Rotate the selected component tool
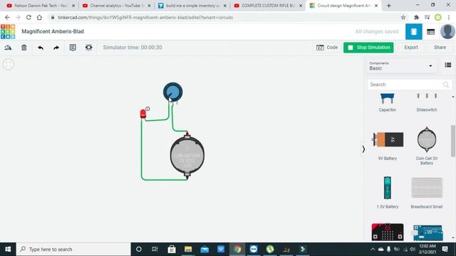 [x=8, y=48]
